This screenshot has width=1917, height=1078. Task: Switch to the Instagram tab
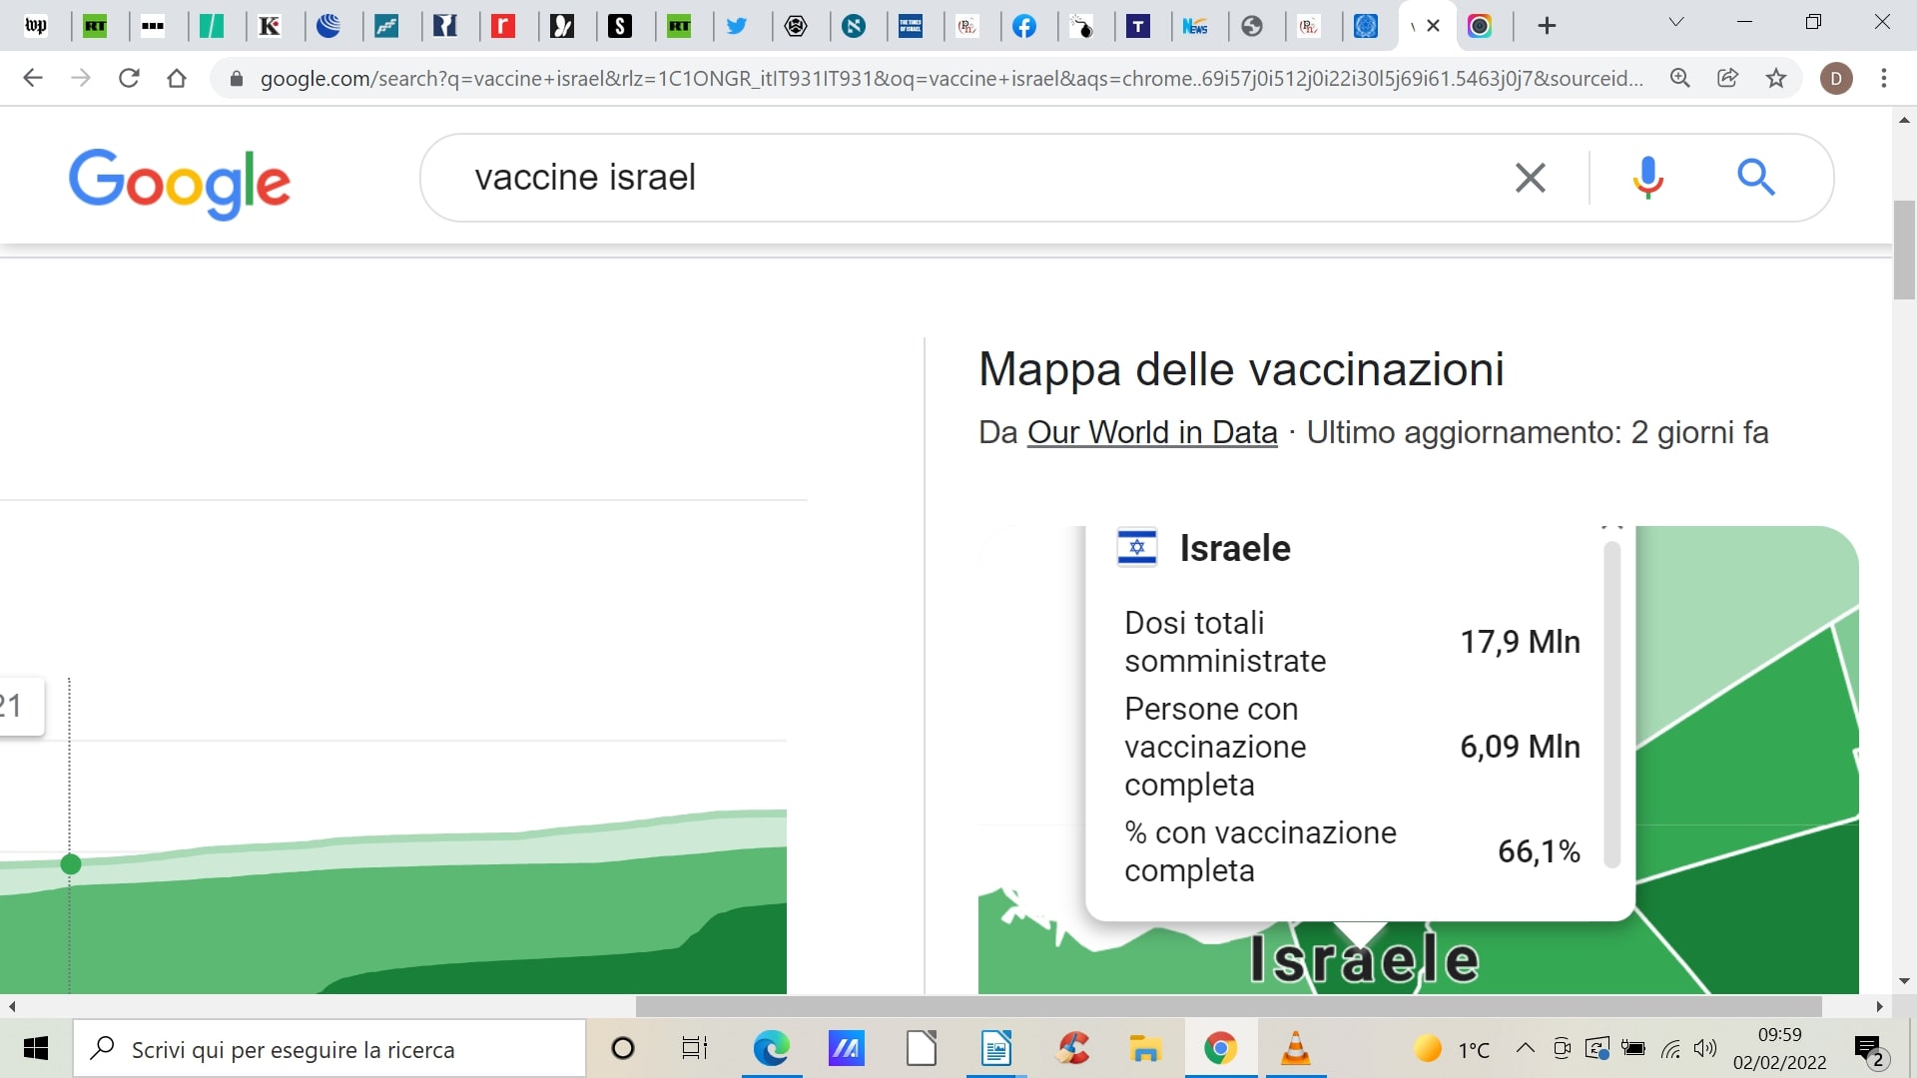click(1480, 26)
